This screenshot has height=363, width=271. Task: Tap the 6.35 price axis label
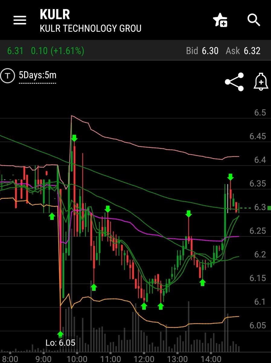[x=258, y=184]
